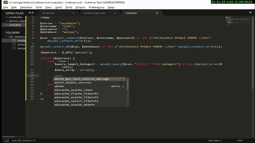Place cursor in the $server localhost line
Screen dimensions: 255x143
point(60,23)
